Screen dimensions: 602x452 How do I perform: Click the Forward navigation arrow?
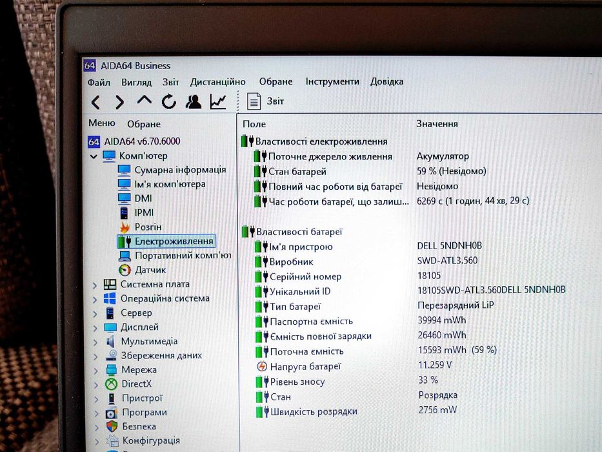[x=120, y=102]
